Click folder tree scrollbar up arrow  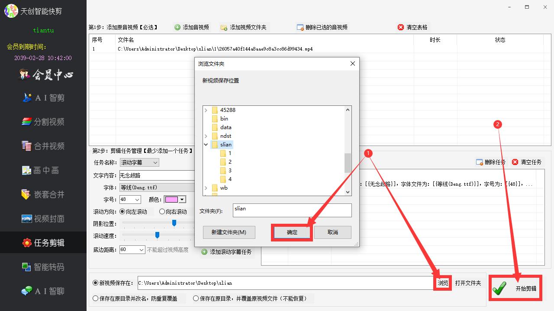348,110
